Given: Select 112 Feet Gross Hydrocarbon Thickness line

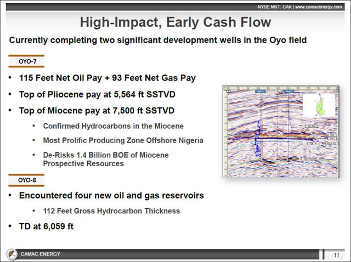Looking at the screenshot, I should pos(111,211).
